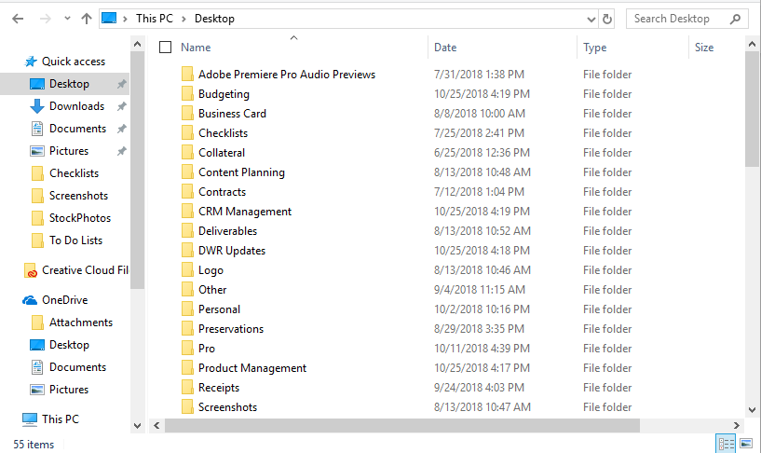Click the CRM Management folder icon

[187, 211]
